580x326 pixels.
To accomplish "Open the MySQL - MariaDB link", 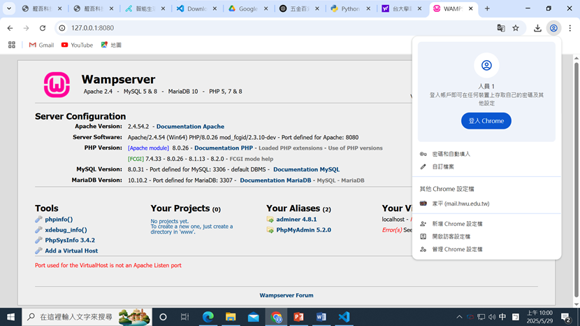I will coord(340,180).
